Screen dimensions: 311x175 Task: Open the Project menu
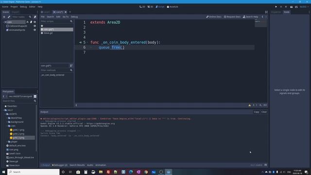[x=14, y=7]
